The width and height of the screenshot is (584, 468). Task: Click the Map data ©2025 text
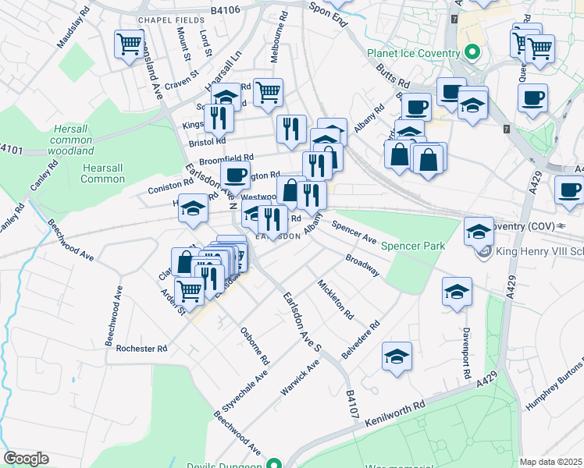pos(550,462)
